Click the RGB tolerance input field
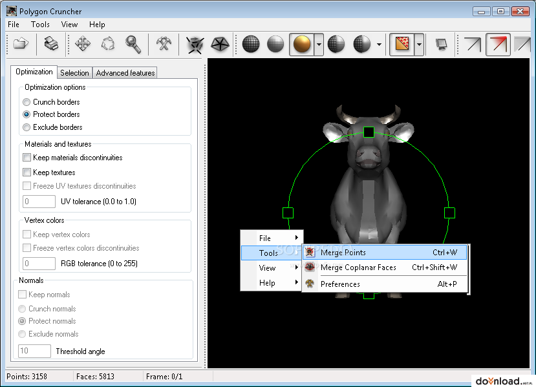Screen dimensions: 536x387 pyautogui.click(x=39, y=264)
